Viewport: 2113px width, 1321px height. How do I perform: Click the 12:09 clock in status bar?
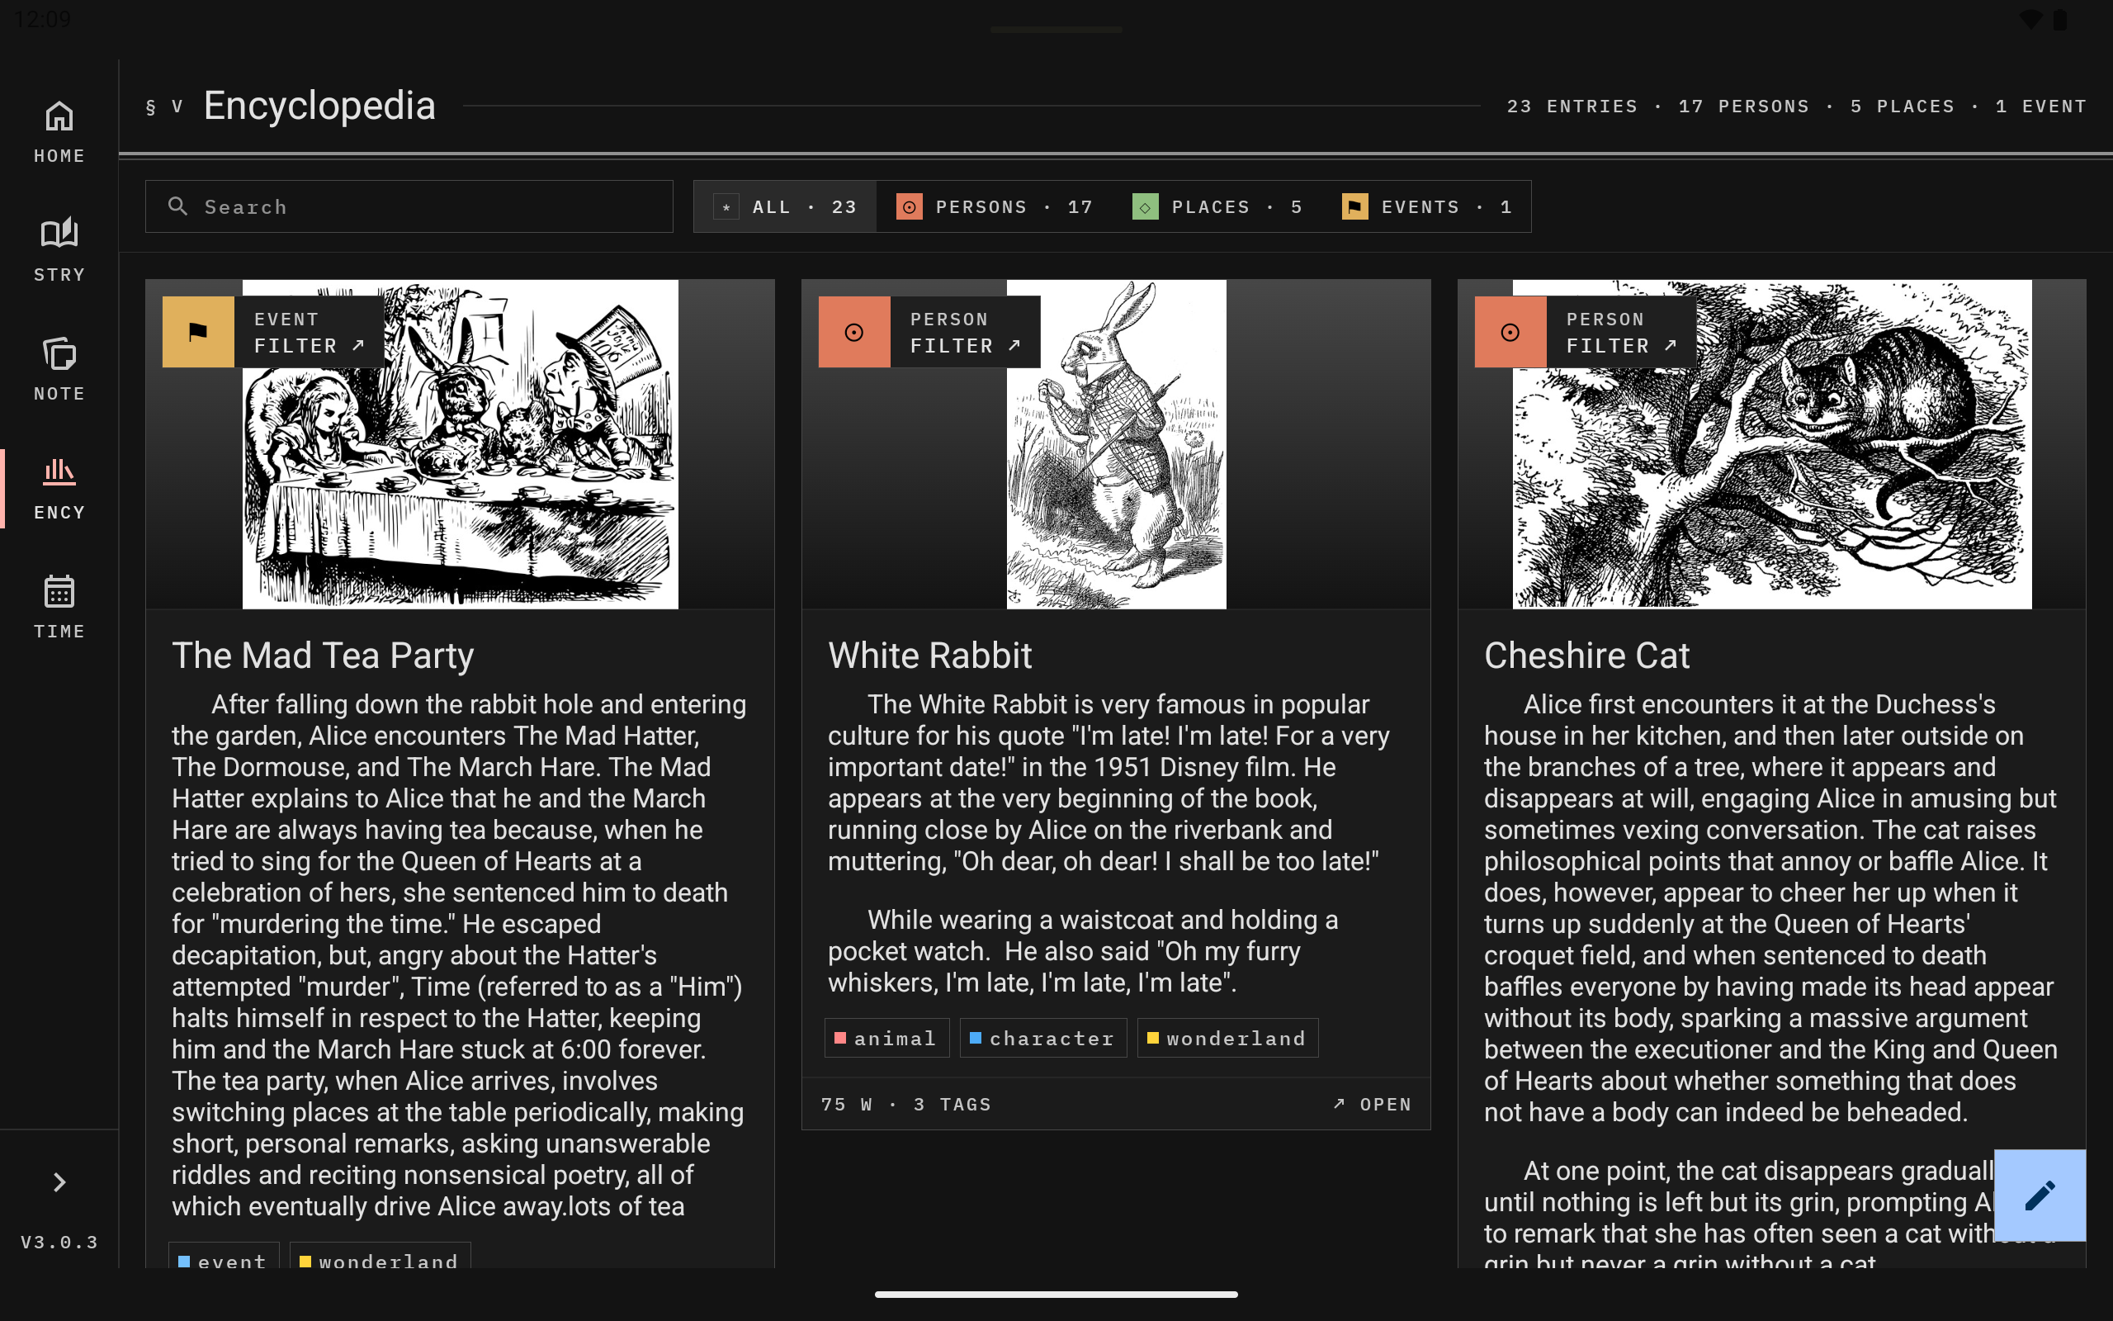[42, 19]
